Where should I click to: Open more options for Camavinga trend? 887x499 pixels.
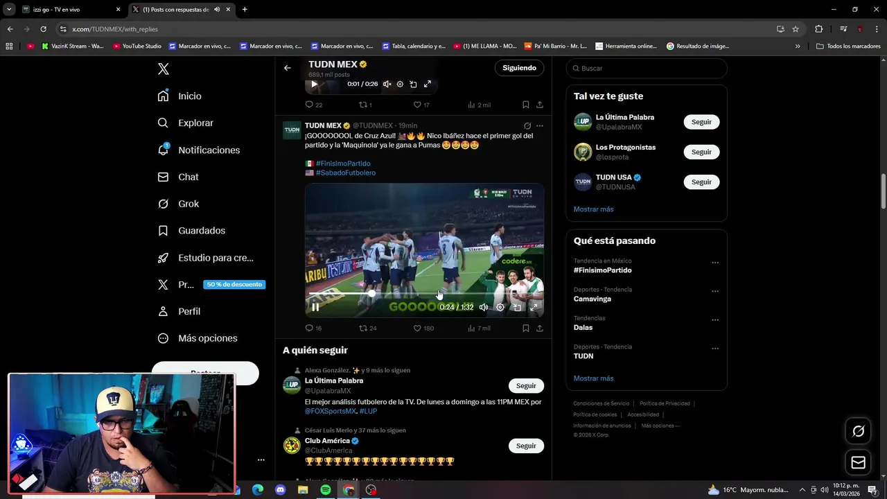click(x=714, y=291)
